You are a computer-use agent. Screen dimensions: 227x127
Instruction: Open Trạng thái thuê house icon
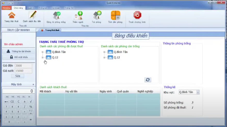11,15
